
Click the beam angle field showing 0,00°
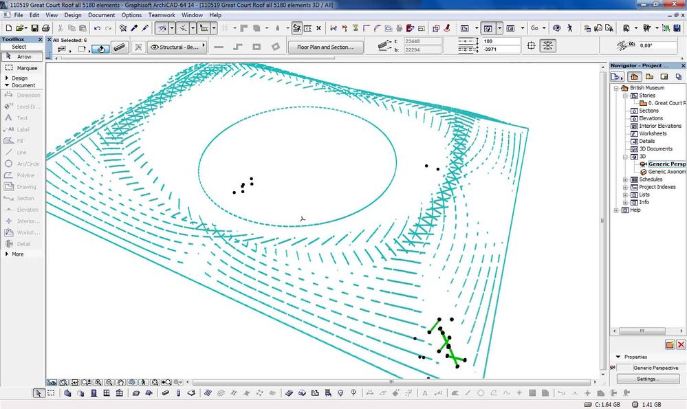coord(658,45)
